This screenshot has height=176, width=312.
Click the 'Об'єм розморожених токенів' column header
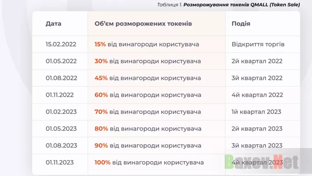[143, 24]
